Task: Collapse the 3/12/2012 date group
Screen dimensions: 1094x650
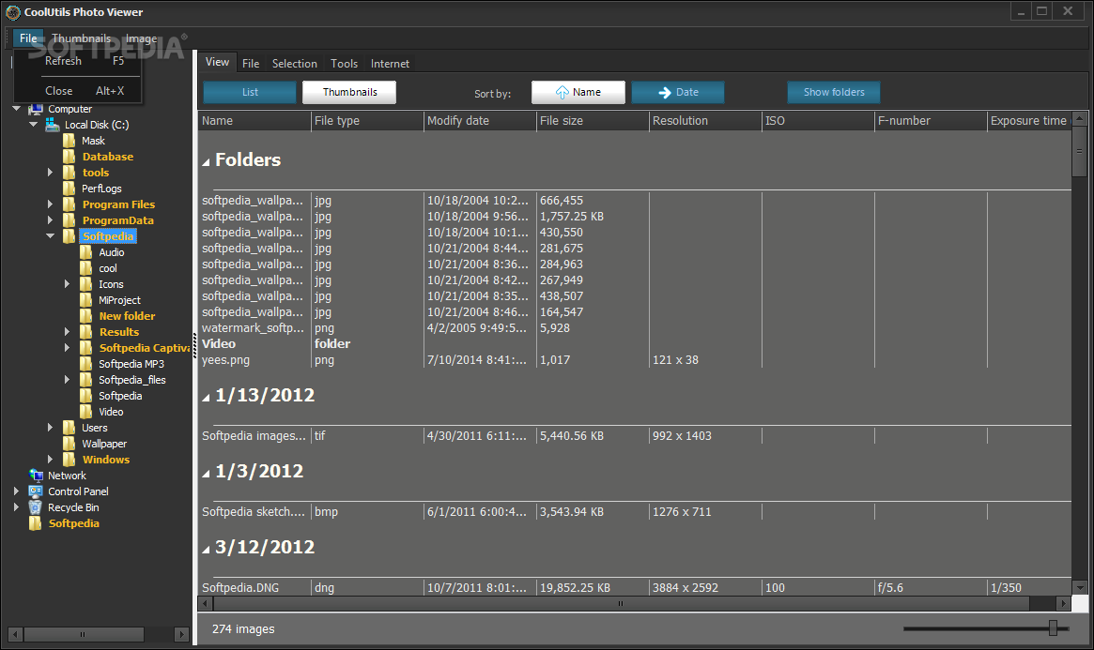Action: tap(207, 550)
